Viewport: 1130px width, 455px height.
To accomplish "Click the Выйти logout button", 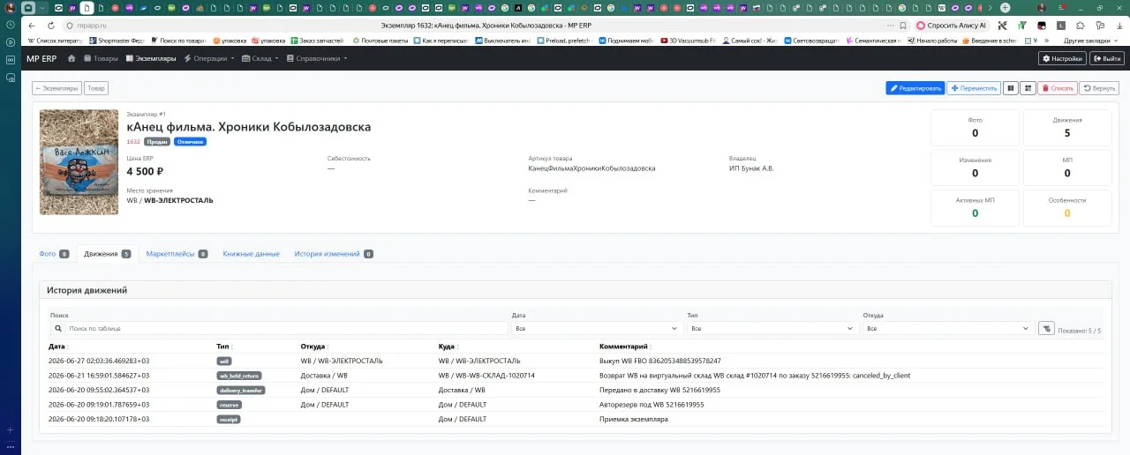I will click(x=1107, y=59).
